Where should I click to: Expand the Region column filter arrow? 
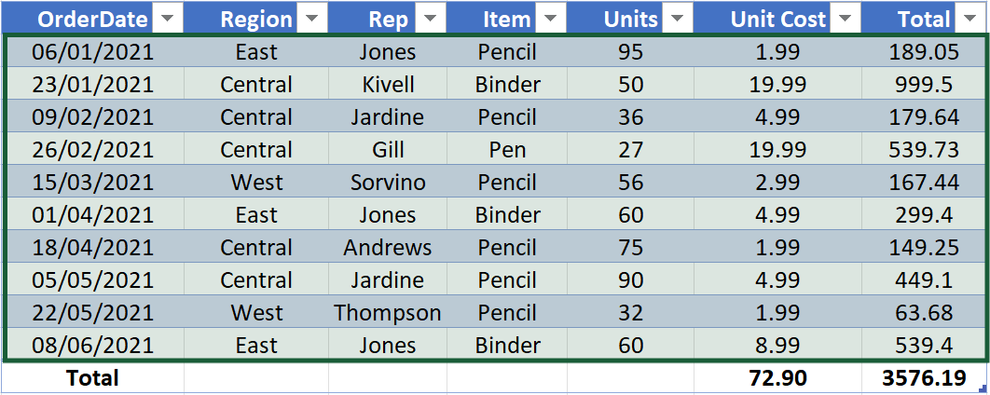[311, 19]
